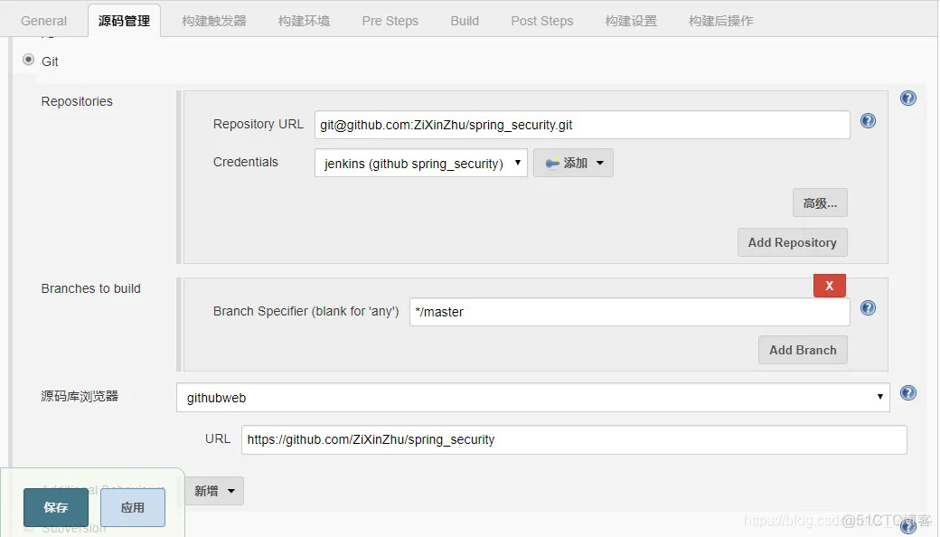Expand the 添加 credentials dropdown button

click(x=573, y=163)
